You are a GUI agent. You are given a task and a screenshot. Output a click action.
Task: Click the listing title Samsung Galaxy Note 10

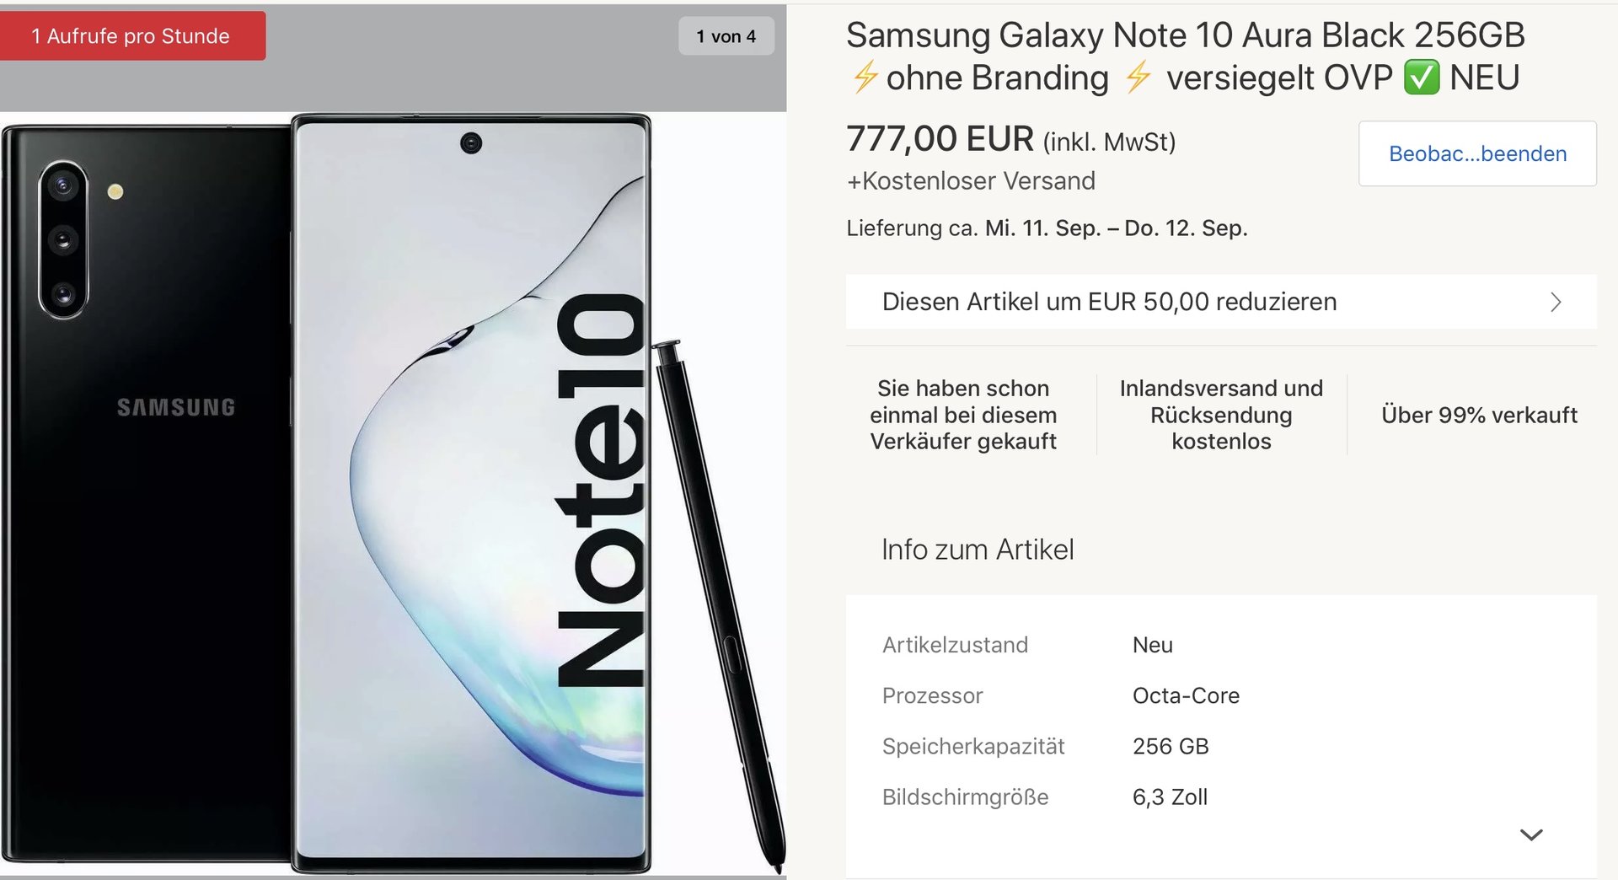[x=1185, y=56]
